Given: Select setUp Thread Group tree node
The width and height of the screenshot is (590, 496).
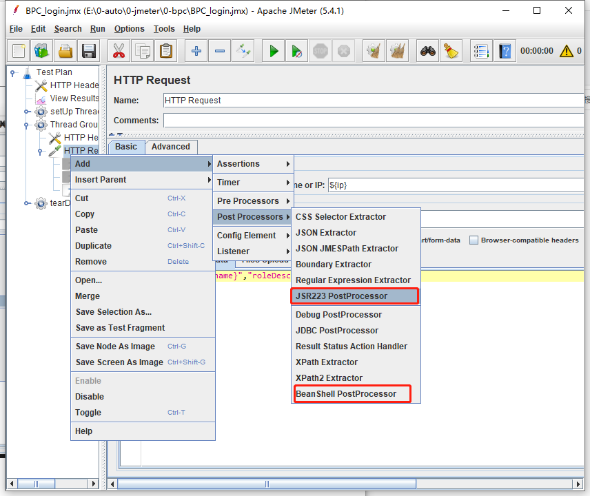Looking at the screenshot, I should 74,112.
